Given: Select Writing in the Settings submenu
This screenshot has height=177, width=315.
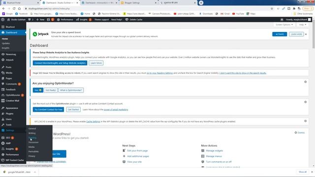Looking at the screenshot, I should tap(32, 133).
